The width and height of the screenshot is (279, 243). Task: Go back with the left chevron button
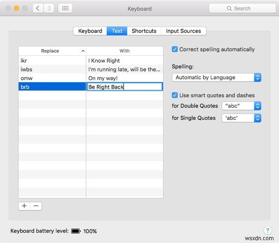point(38,8)
